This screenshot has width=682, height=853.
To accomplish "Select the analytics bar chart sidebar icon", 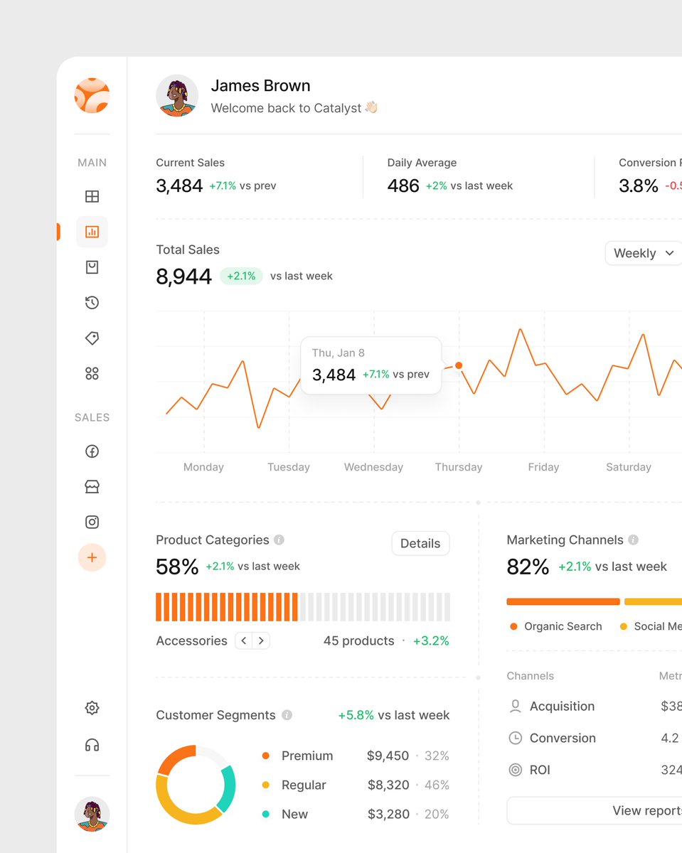I will (x=92, y=232).
